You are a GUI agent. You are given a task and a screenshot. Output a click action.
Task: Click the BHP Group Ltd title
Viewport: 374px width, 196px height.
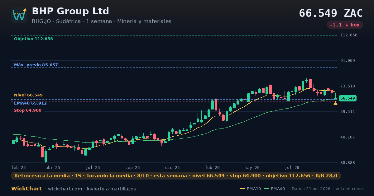[70, 11]
